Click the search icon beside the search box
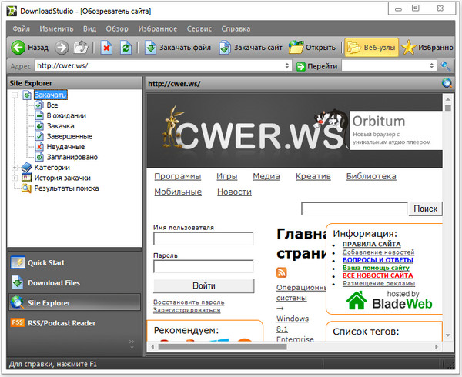 coord(446,66)
